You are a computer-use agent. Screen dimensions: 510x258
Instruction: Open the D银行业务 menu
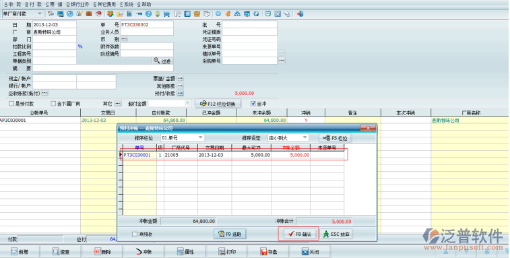[77, 4]
